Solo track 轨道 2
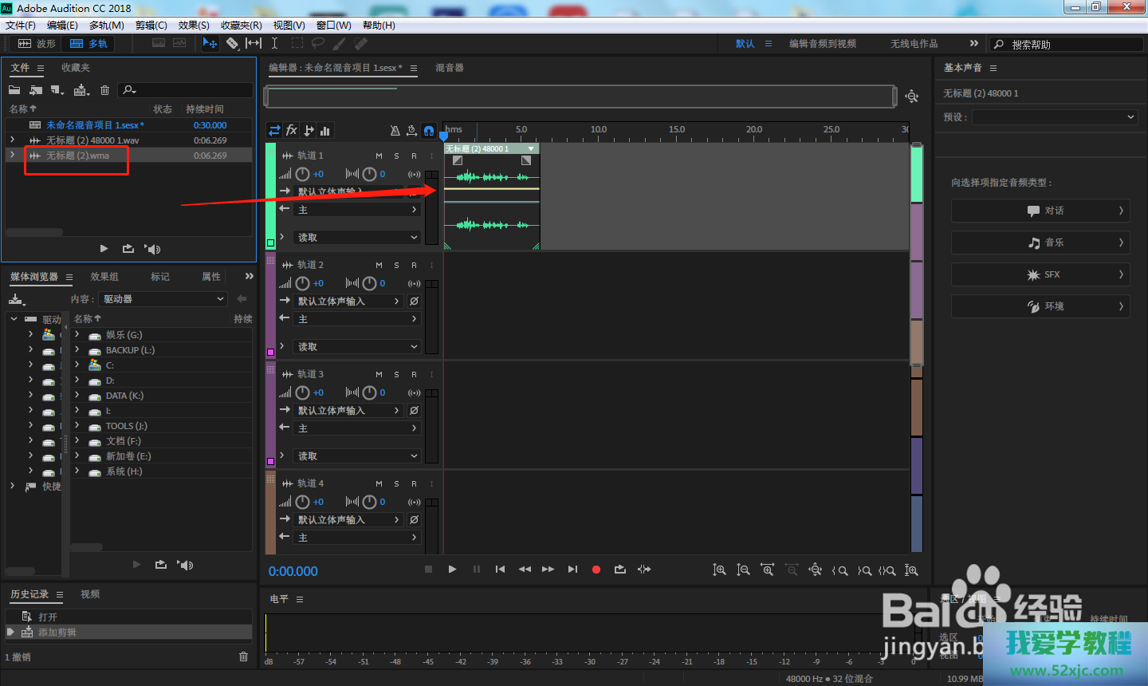This screenshot has width=1148, height=686. tap(396, 265)
